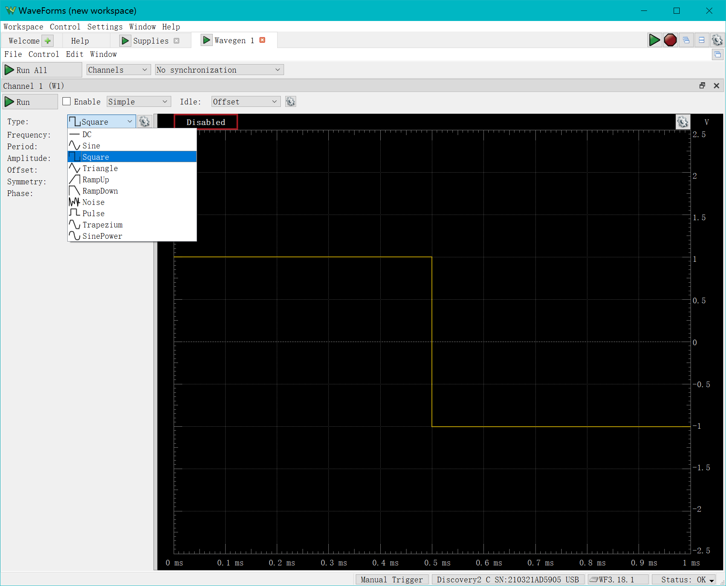Click the Run All button
The height and width of the screenshot is (586, 726).
[x=42, y=70]
